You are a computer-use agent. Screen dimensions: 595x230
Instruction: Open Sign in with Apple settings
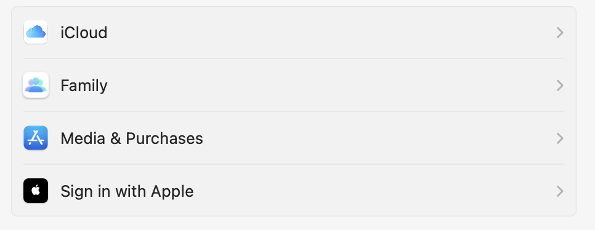(294, 191)
